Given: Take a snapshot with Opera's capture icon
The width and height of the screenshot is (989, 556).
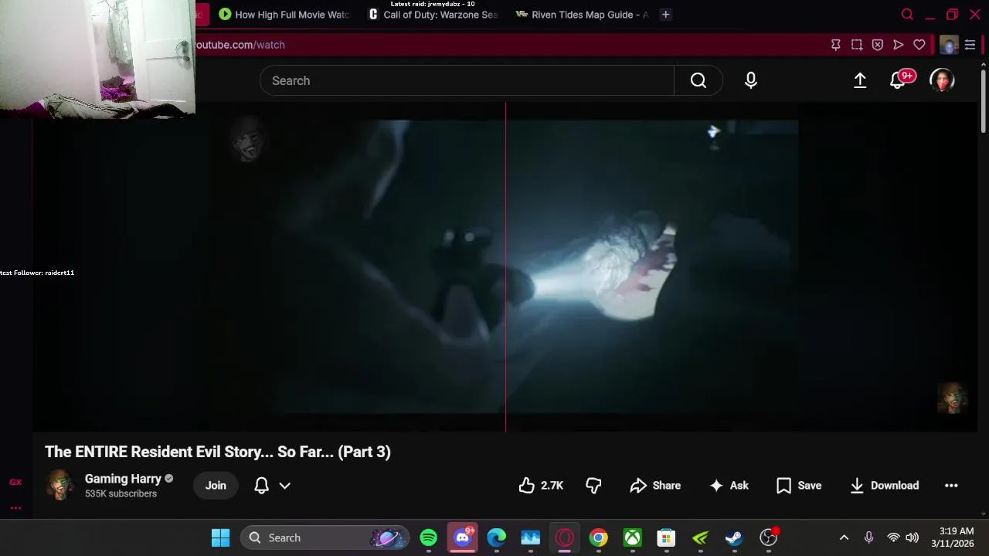Looking at the screenshot, I should pyautogui.click(x=856, y=45).
